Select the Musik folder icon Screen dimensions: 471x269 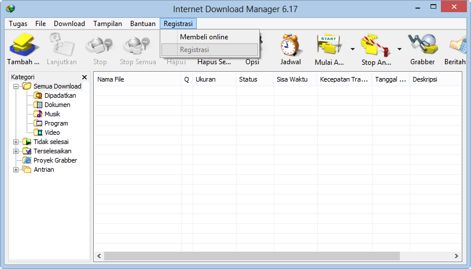click(38, 114)
